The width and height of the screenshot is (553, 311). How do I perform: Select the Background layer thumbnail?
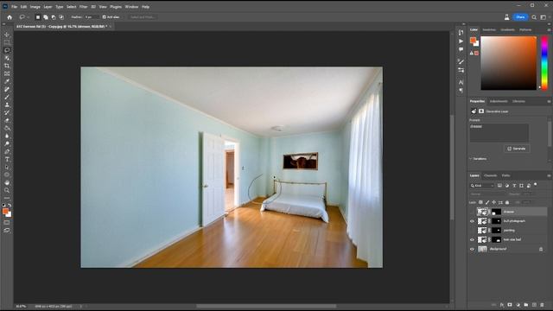pyautogui.click(x=482, y=249)
